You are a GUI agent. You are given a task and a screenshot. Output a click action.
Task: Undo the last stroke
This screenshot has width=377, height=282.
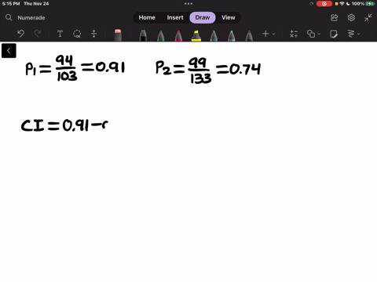click(20, 34)
